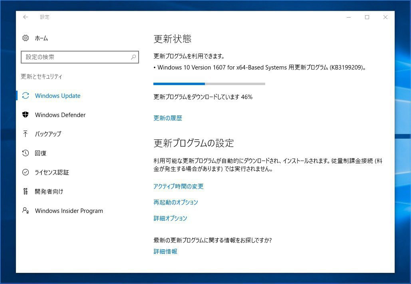Click the Windows Defender shield icon

tap(26, 115)
